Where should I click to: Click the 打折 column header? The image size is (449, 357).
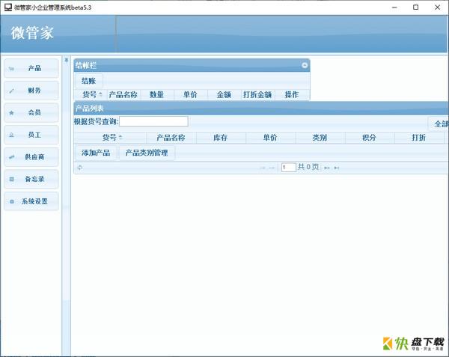(x=419, y=138)
